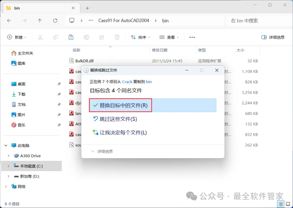Minimize the replace or skip files dialog
The width and height of the screenshot is (293, 208).
[187, 70]
